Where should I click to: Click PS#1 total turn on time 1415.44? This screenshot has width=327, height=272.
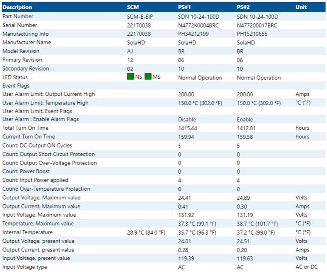point(187,128)
